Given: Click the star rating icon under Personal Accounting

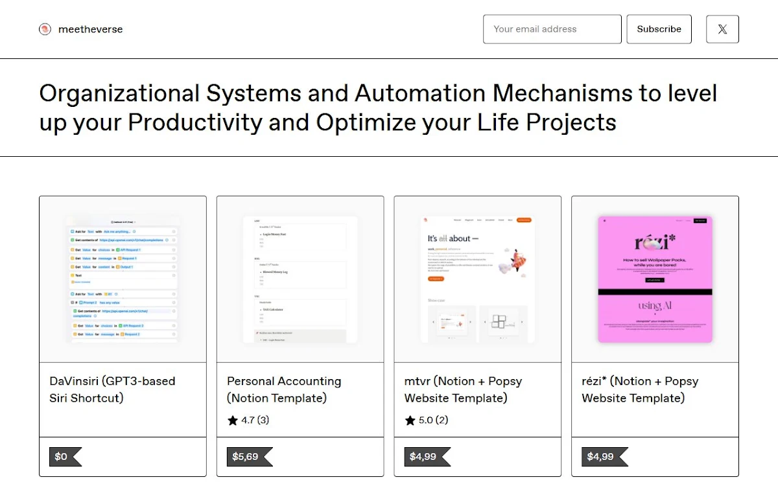Looking at the screenshot, I should click(233, 421).
